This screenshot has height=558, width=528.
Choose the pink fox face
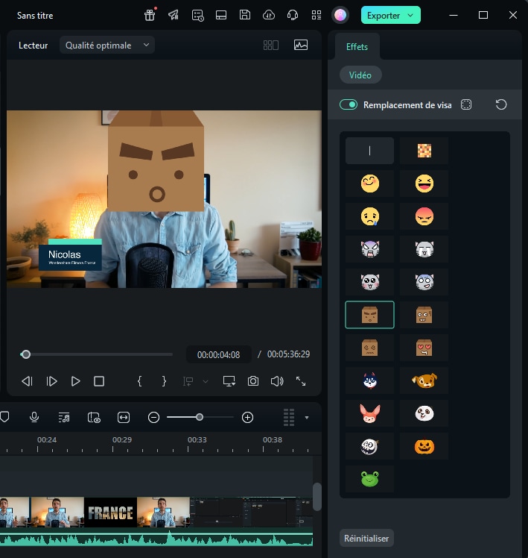(x=369, y=413)
